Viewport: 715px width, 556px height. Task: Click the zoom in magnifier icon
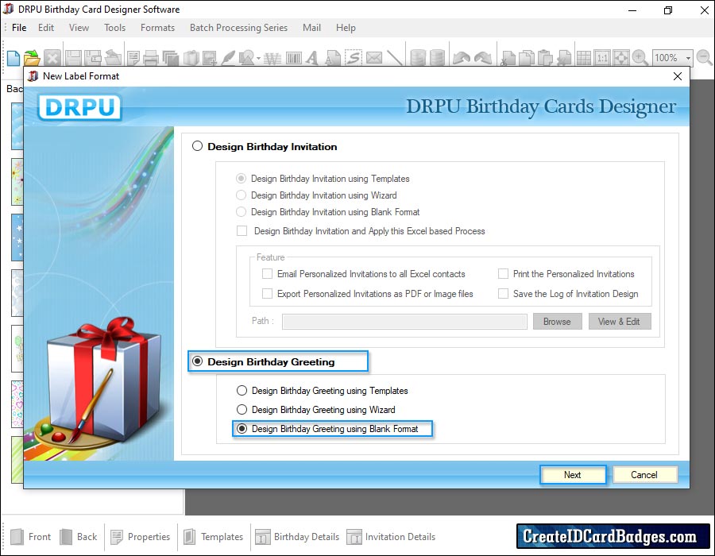[x=640, y=57]
